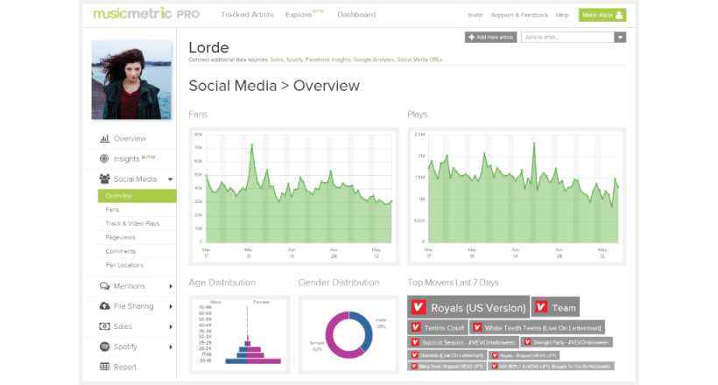The width and height of the screenshot is (718, 385).
Task: Click the Invite link
Action: [x=475, y=15]
